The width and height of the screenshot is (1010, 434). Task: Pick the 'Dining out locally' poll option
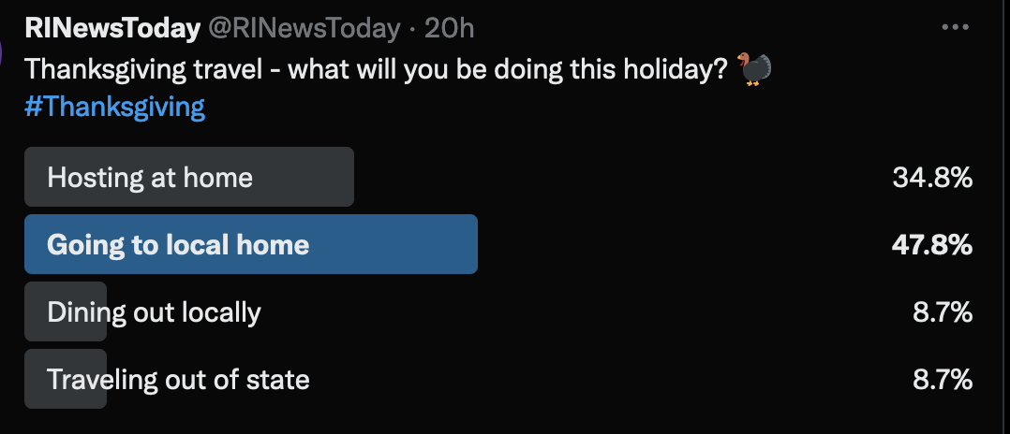point(155,311)
